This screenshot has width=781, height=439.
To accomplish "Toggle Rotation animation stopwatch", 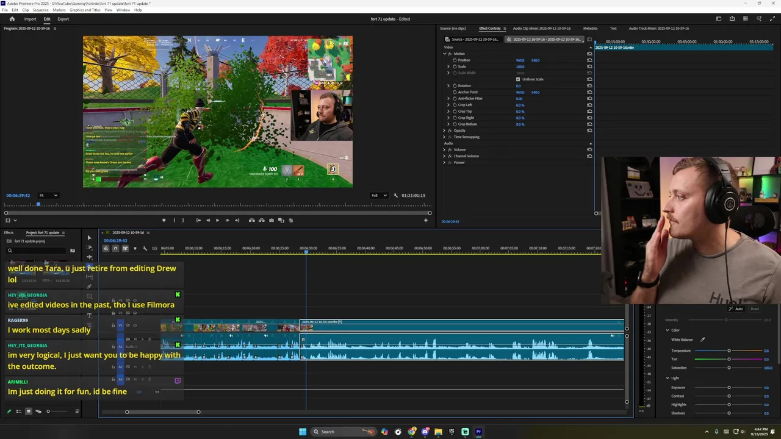I will click(x=455, y=86).
